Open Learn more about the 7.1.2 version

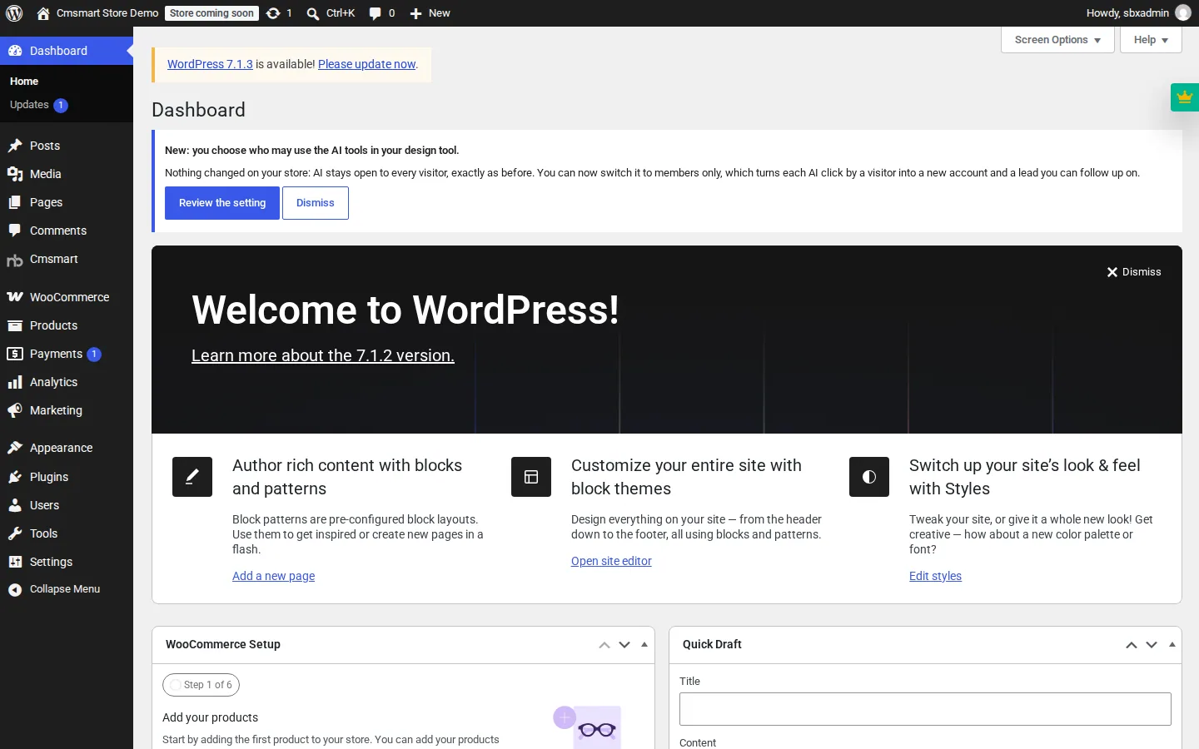click(323, 355)
